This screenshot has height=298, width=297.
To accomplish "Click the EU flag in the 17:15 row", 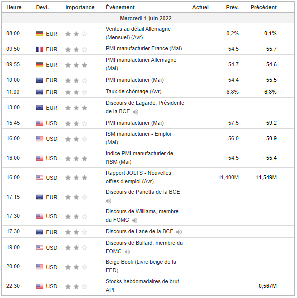I will point(39,197).
